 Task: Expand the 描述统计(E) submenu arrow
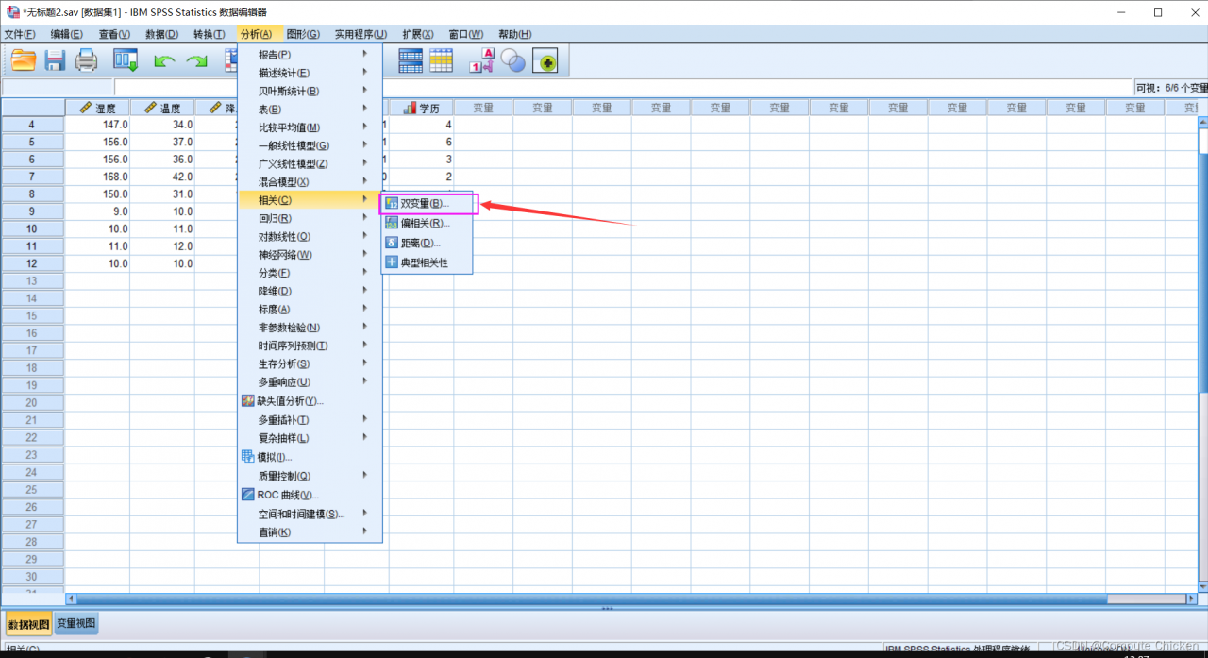point(365,73)
